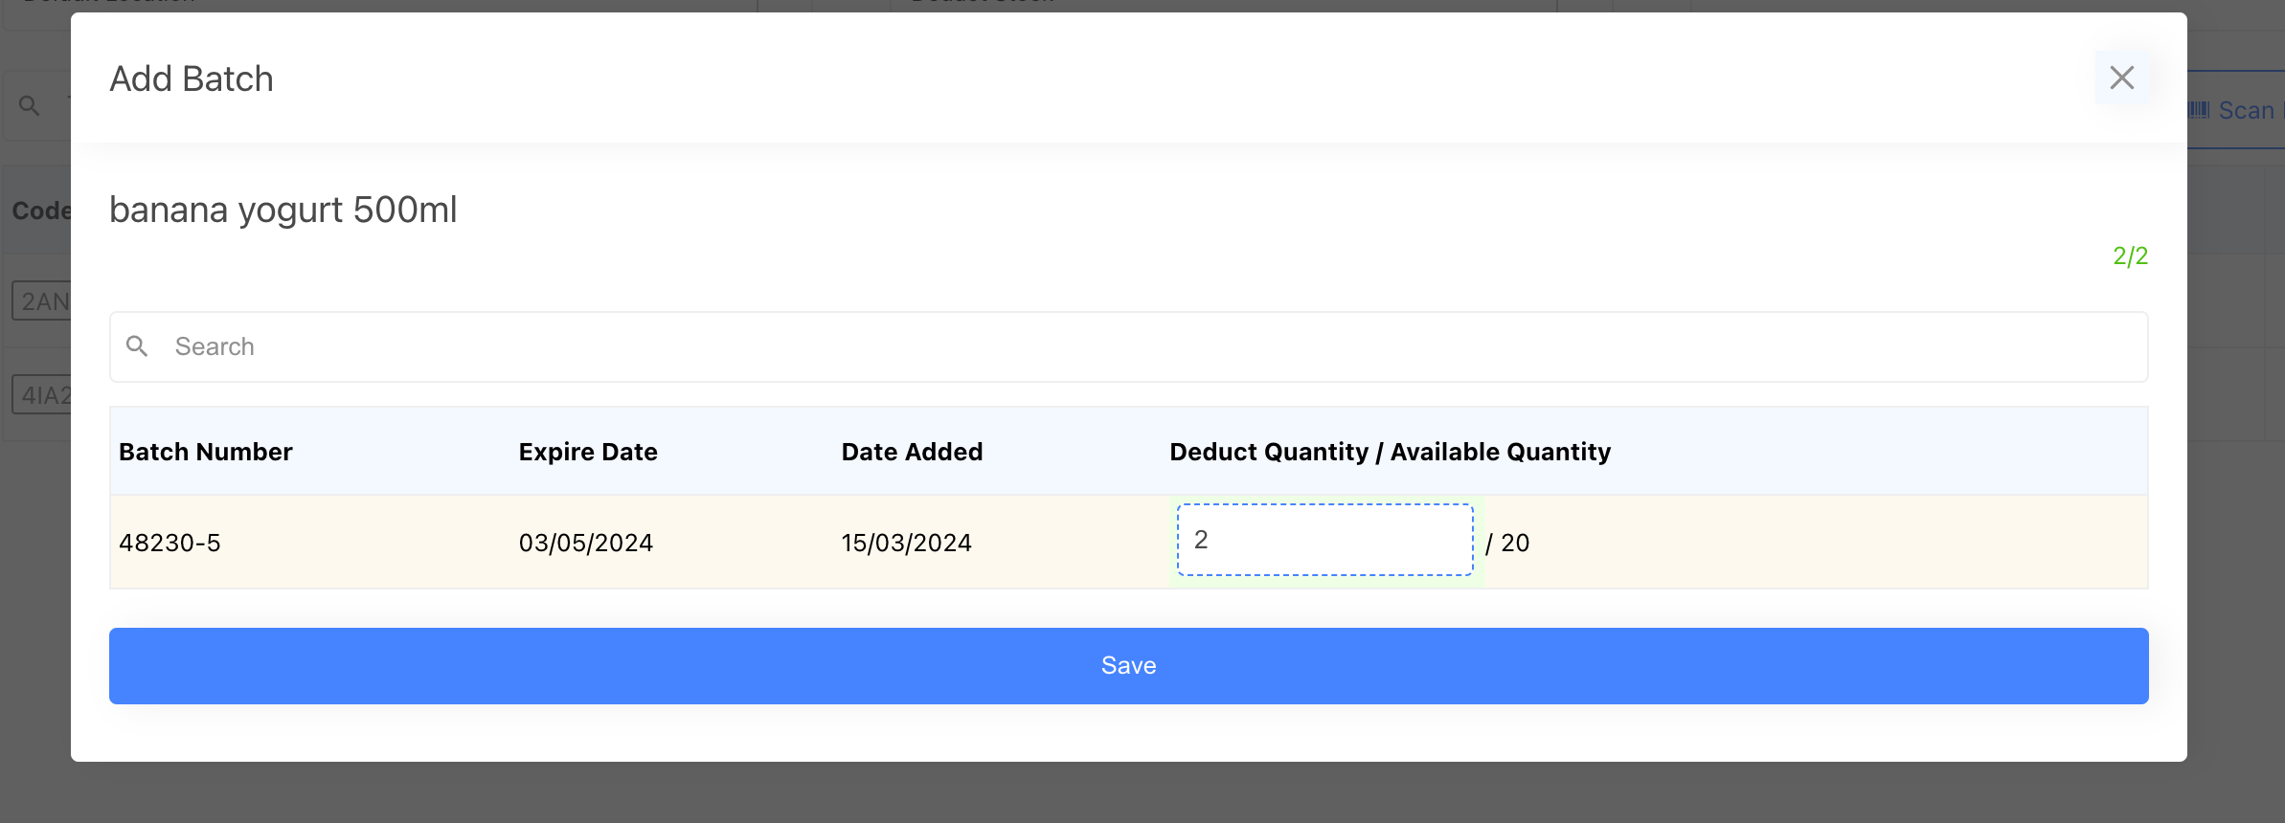Click the available quantity '/ 20' text
2285x823 pixels.
(x=1507, y=543)
